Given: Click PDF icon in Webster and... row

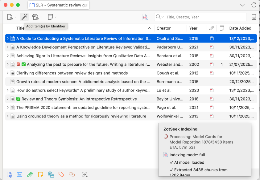Looking at the screenshot, I should [x=212, y=64].
